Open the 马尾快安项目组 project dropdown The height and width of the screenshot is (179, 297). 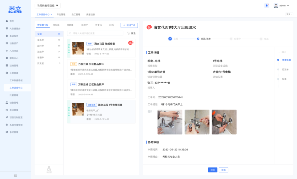click(x=48, y=6)
